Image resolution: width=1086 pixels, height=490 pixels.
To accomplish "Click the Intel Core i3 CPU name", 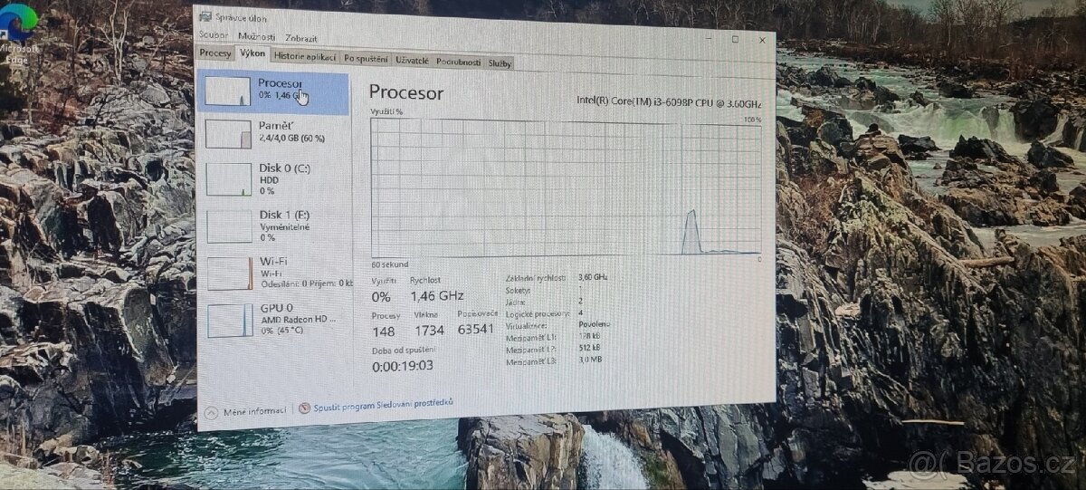I will [x=669, y=101].
